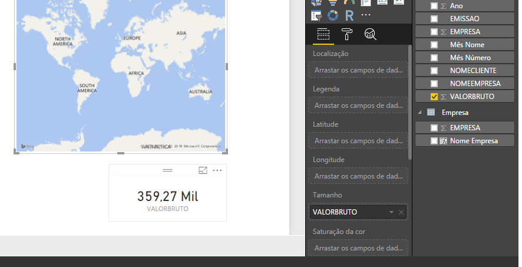Click the EUROPE map label
This screenshot has width=522, height=267.
[132, 38]
